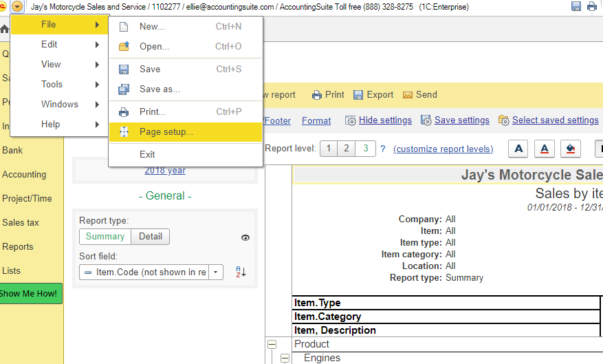Open the Sales tax section in sidebar
Viewport: 603px width, 364px height.
[x=21, y=223]
